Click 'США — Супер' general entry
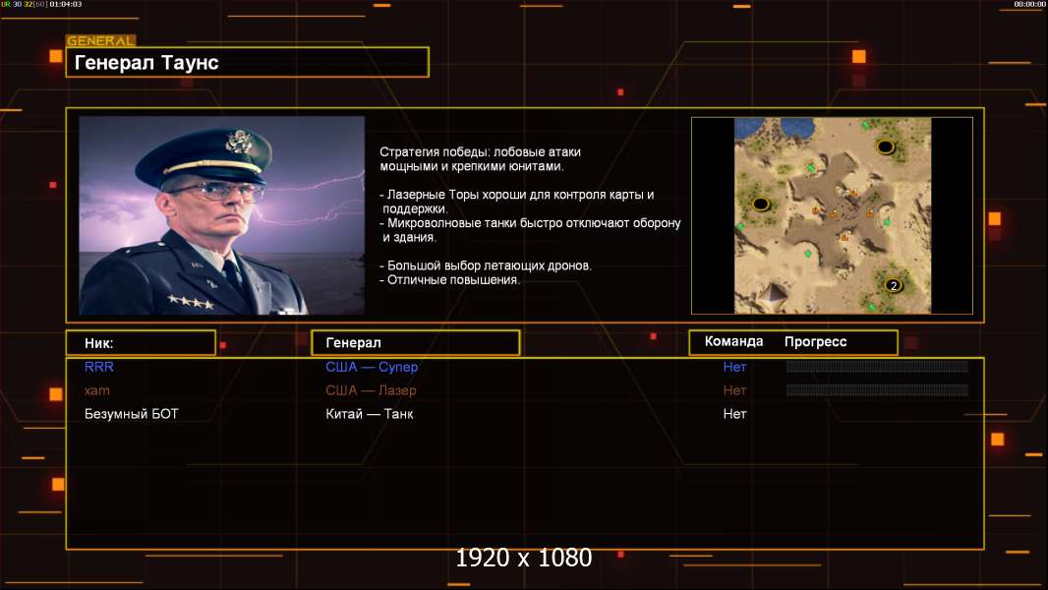The image size is (1048, 590). [x=372, y=367]
